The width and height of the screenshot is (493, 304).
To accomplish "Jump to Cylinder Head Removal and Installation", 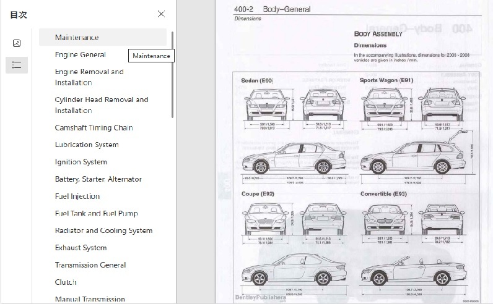I will (x=101, y=105).
